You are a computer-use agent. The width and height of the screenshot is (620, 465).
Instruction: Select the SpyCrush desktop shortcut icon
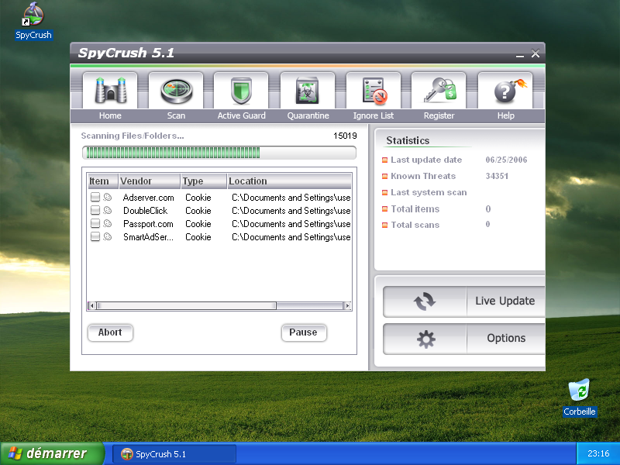click(33, 14)
